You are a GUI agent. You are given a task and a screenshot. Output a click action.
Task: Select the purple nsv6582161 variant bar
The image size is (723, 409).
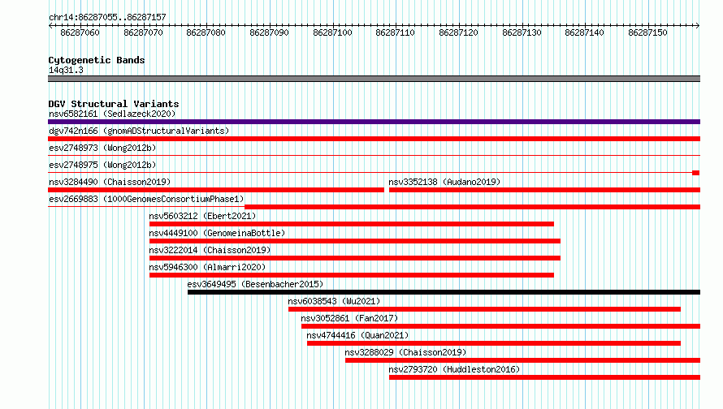pos(374,122)
